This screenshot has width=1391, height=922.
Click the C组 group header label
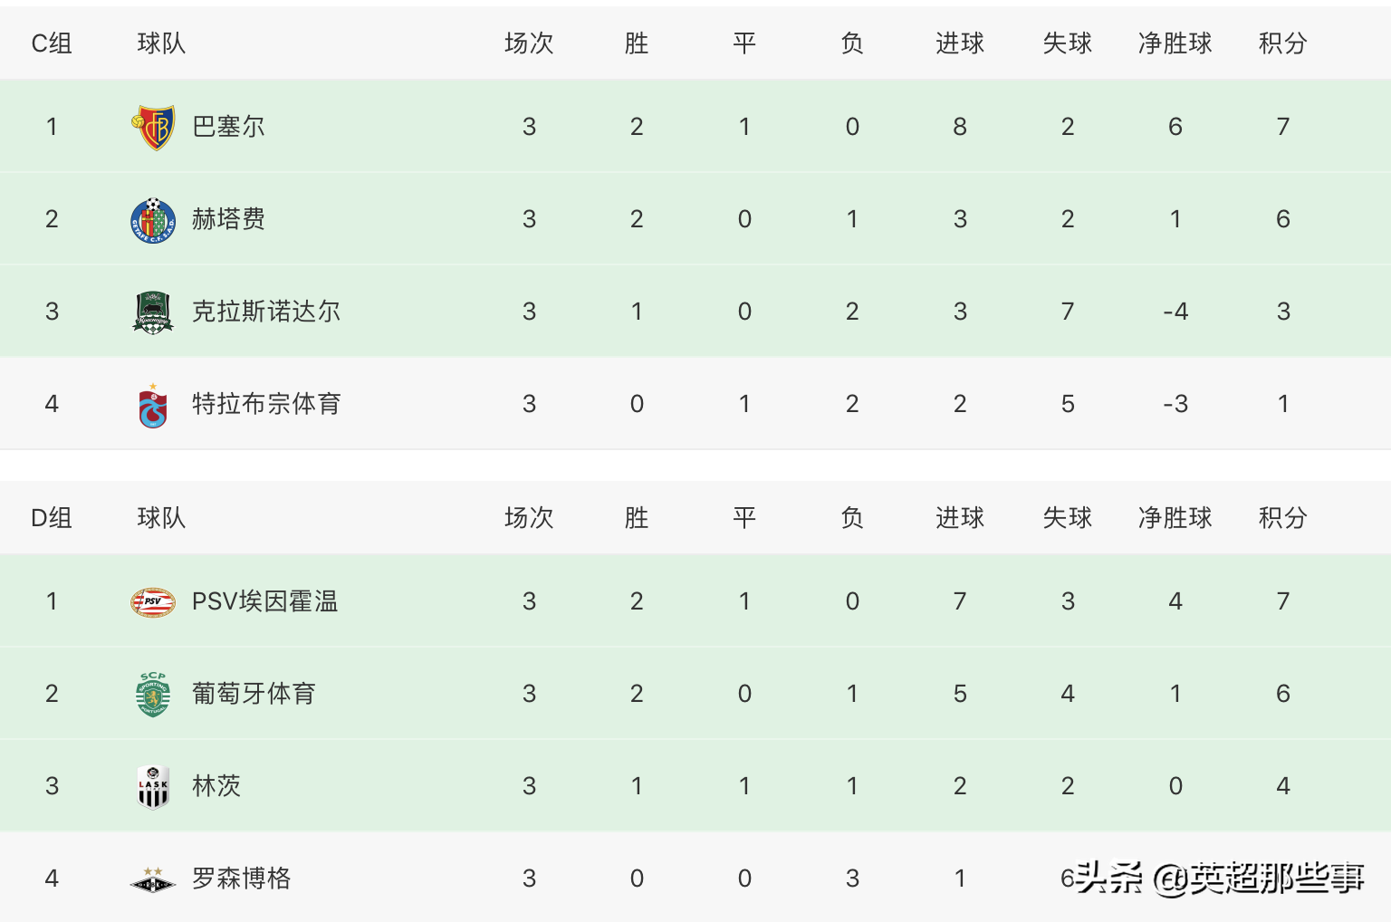click(52, 43)
